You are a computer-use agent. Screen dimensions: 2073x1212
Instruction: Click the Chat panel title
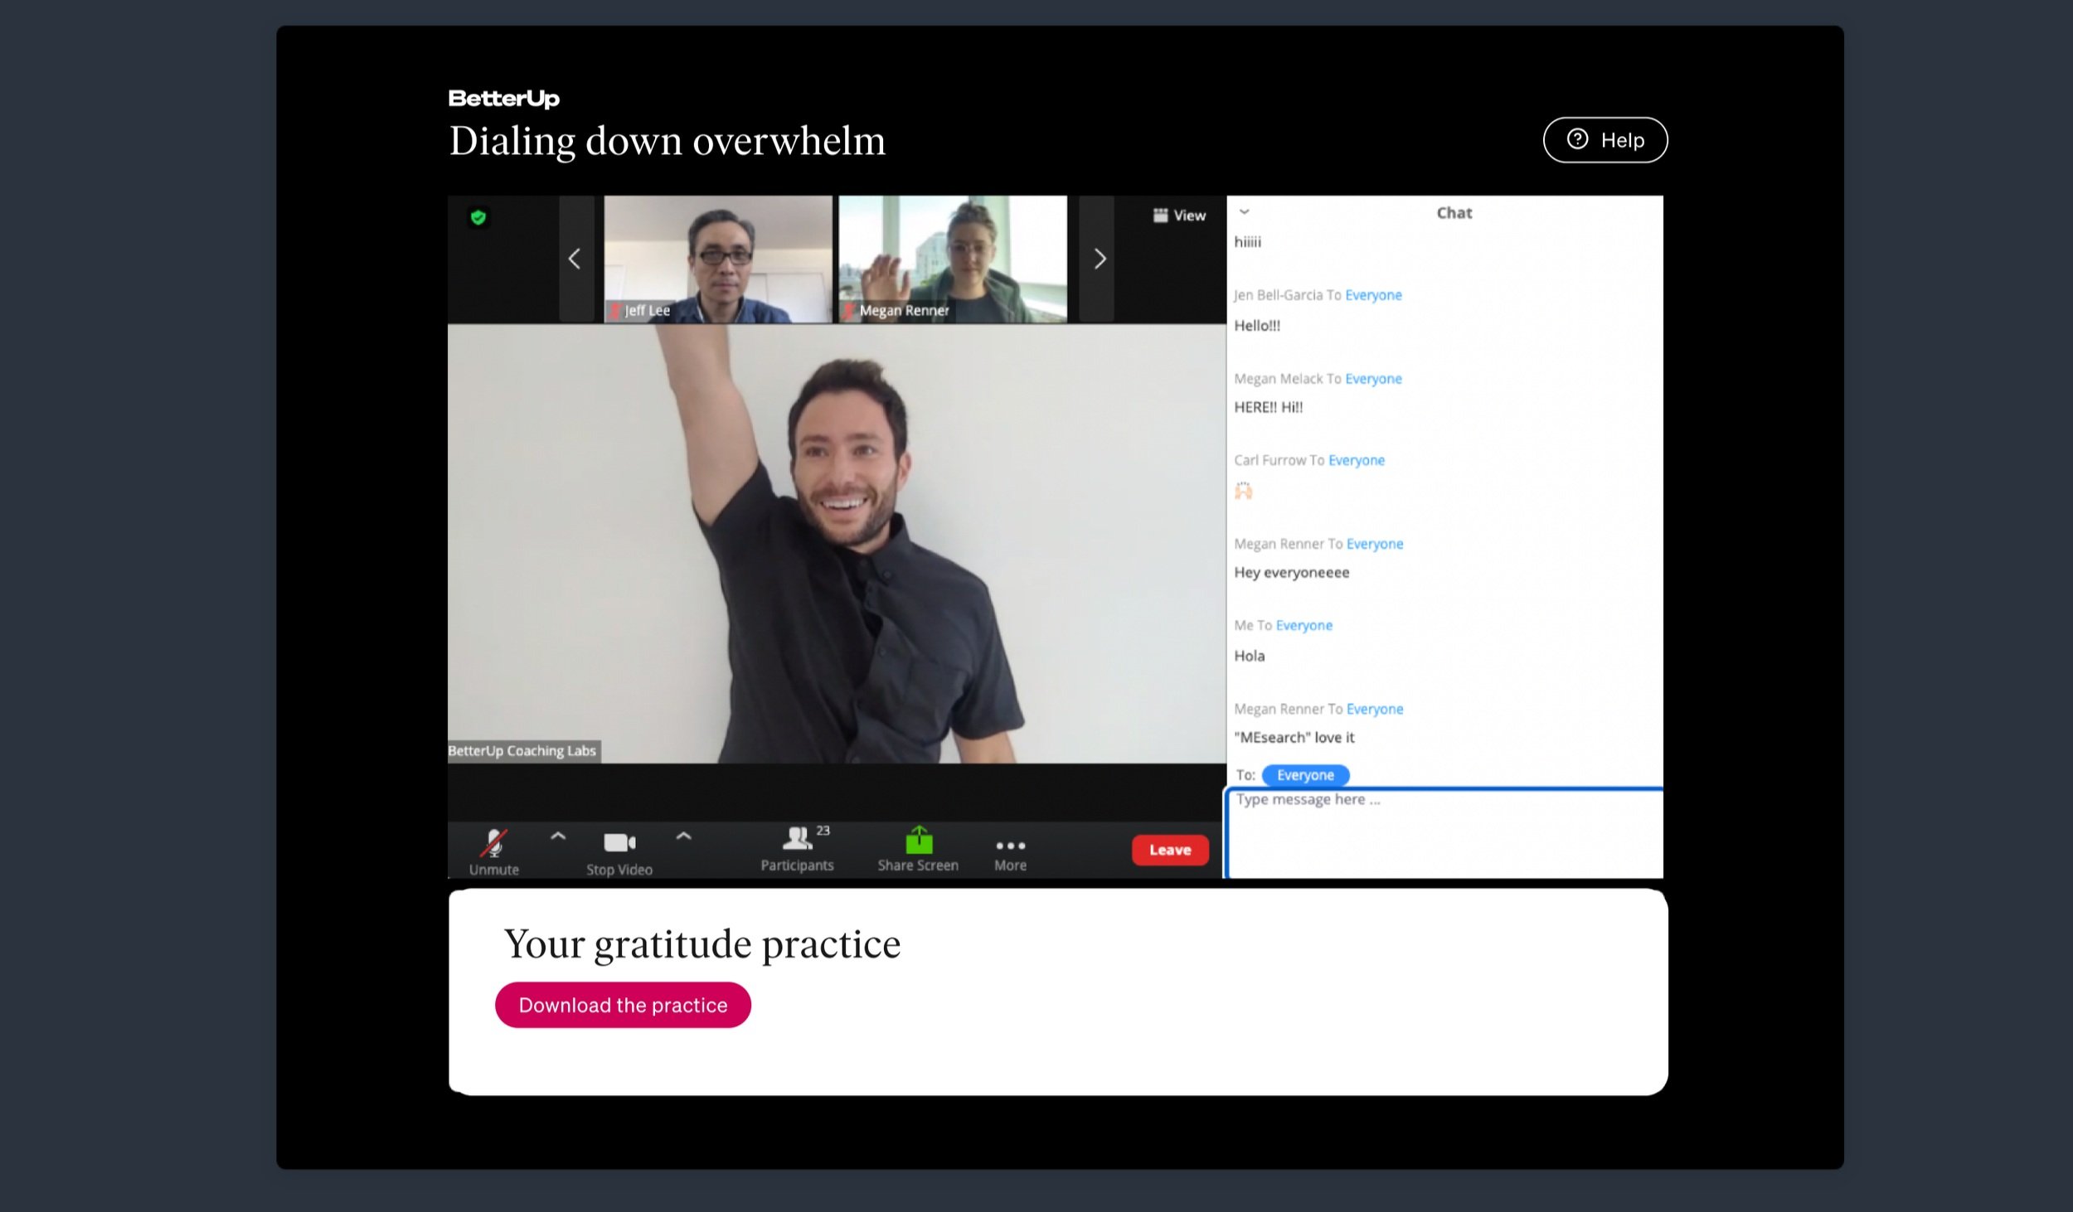click(x=1454, y=213)
